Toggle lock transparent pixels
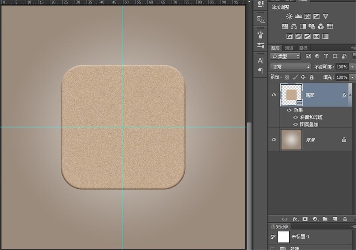Screen dimensions: 356x250 pos(287,77)
